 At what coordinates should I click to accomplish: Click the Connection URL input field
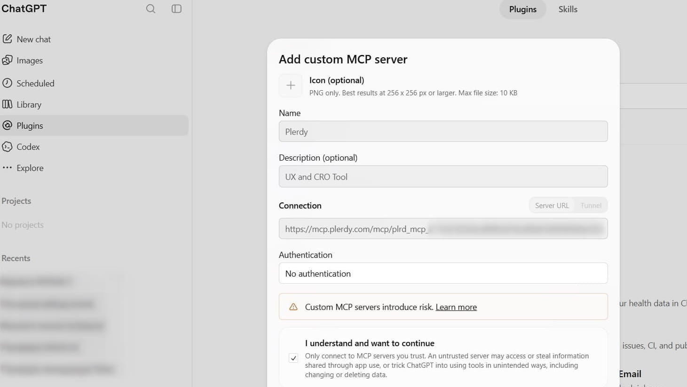(x=443, y=229)
